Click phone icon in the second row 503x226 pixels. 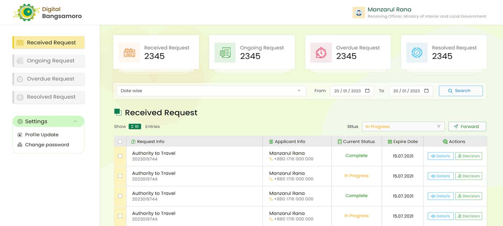271,179
